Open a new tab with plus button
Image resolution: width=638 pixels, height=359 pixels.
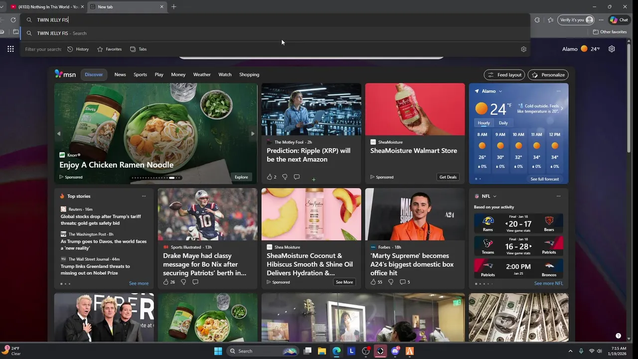[173, 7]
